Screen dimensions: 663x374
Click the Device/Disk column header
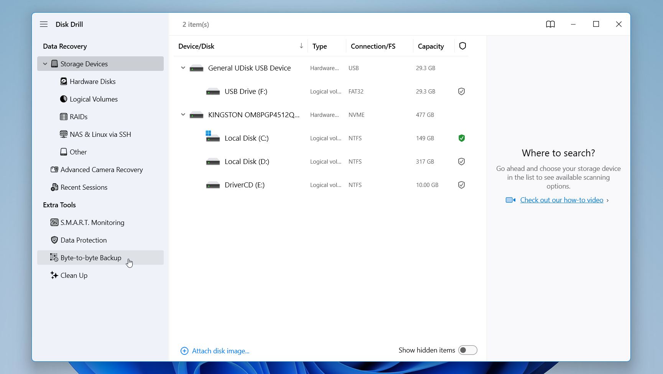pyautogui.click(x=196, y=46)
